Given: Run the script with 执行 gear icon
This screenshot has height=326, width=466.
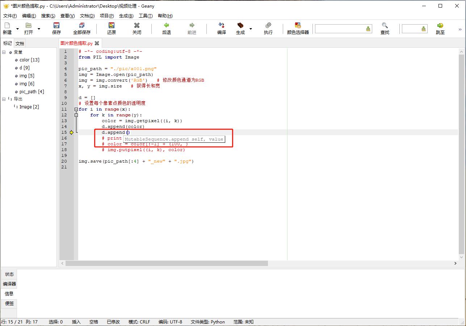Looking at the screenshot, I should click(268, 25).
